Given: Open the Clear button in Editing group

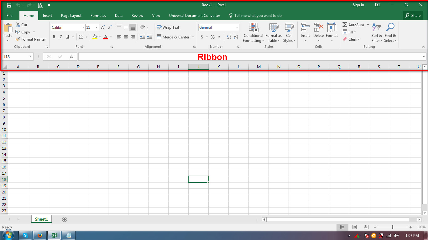Looking at the screenshot, I should point(351,39).
